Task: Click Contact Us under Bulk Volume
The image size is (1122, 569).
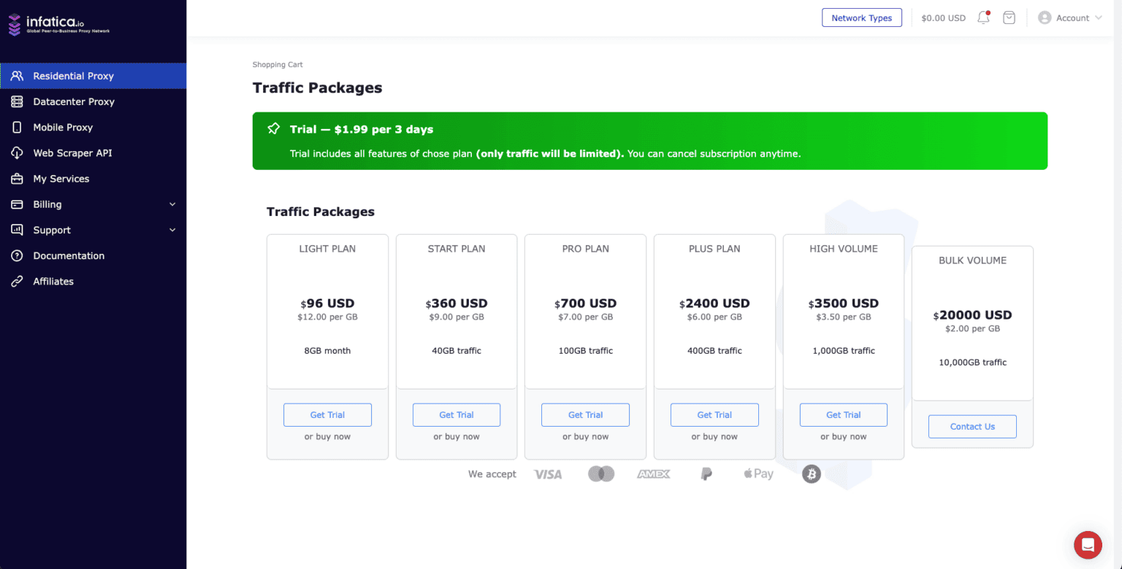Action: pyautogui.click(x=972, y=426)
